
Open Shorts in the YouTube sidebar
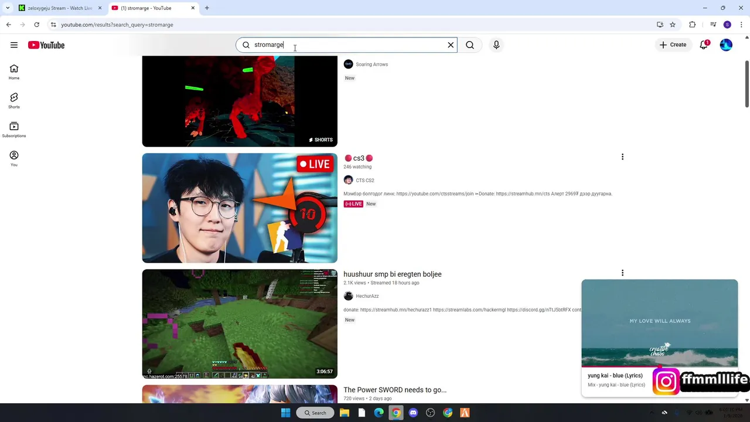tap(14, 101)
